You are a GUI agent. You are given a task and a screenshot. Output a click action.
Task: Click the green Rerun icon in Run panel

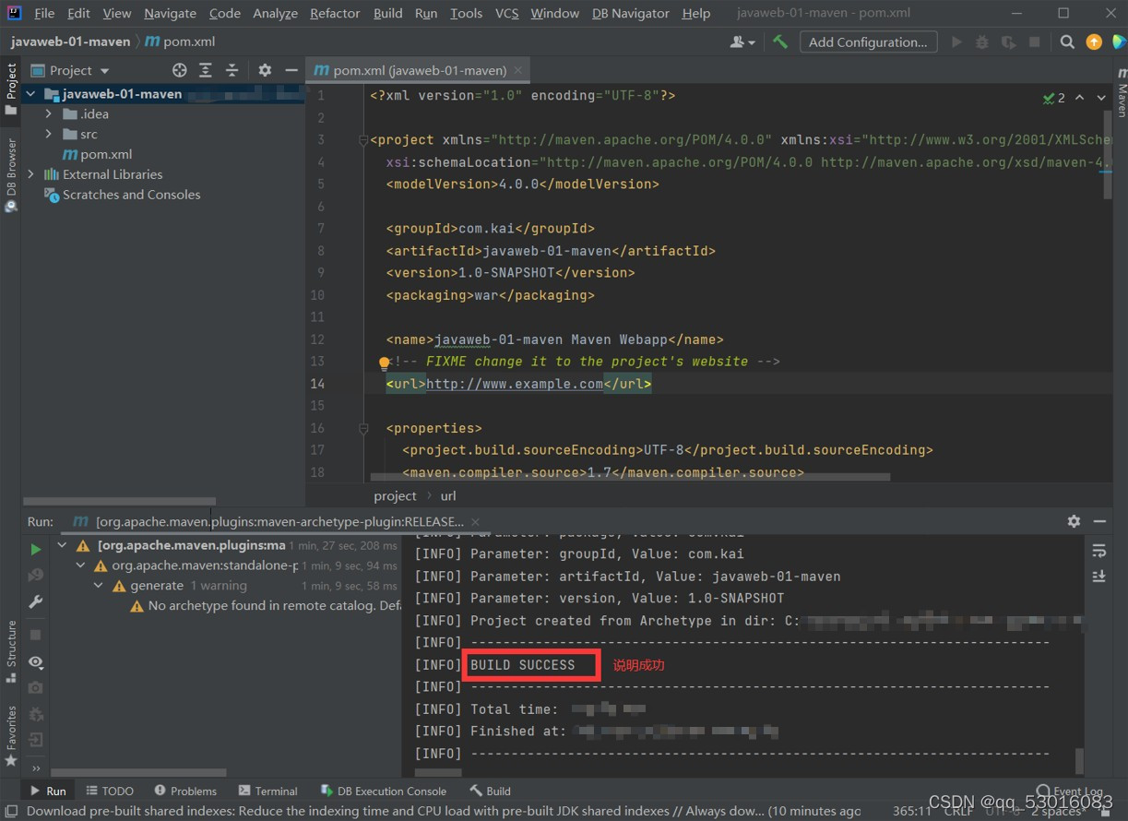click(36, 550)
